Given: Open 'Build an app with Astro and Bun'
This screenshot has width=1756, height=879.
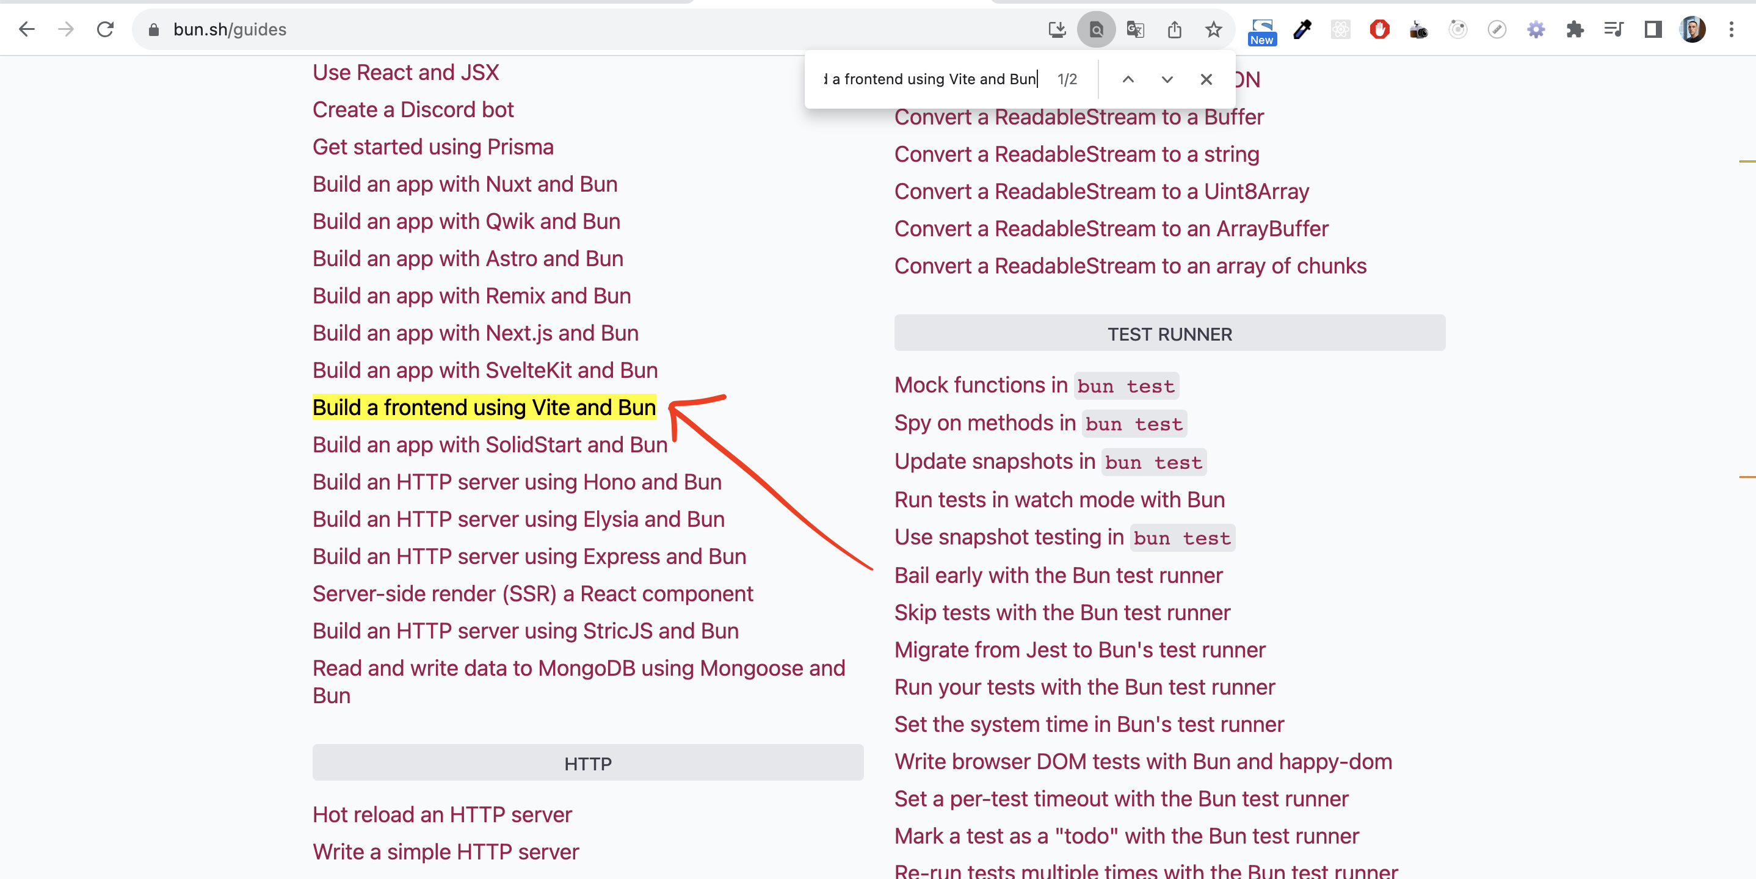Looking at the screenshot, I should [x=468, y=258].
